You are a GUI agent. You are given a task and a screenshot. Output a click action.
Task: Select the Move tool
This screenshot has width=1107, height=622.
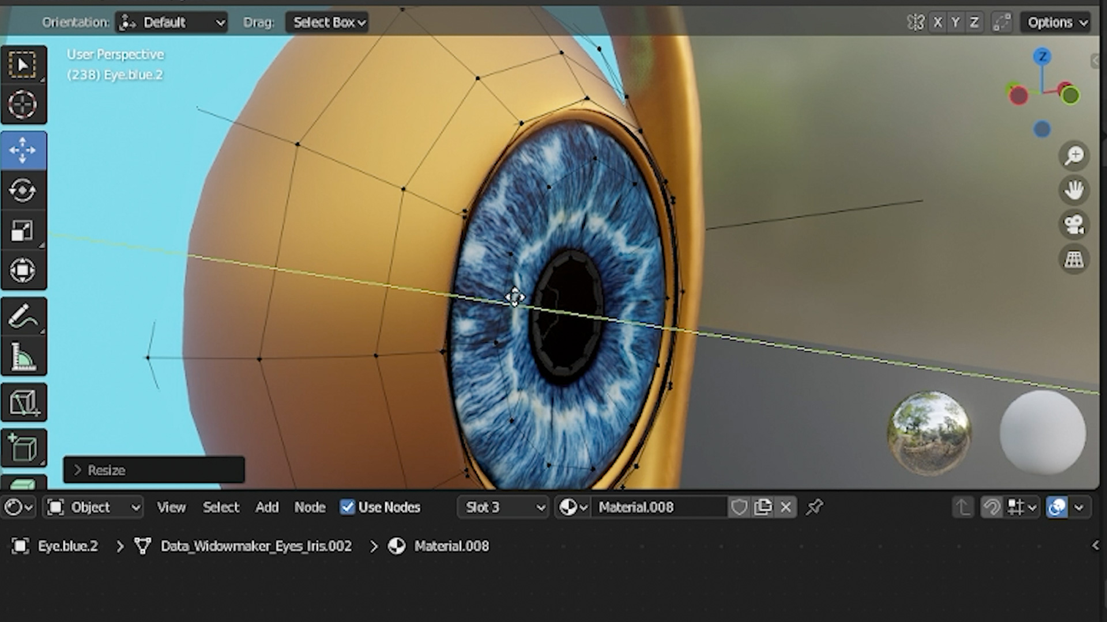[23, 150]
